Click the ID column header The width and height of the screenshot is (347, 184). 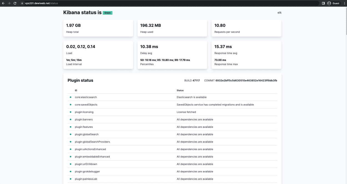coord(76,90)
